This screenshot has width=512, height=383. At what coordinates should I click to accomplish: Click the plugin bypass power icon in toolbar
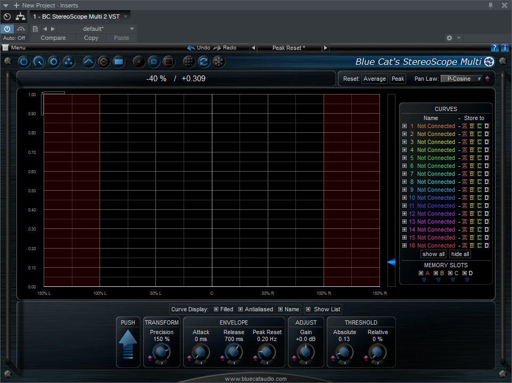pyautogui.click(x=24, y=62)
